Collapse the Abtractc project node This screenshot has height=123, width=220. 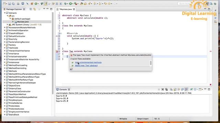coord(5,13)
